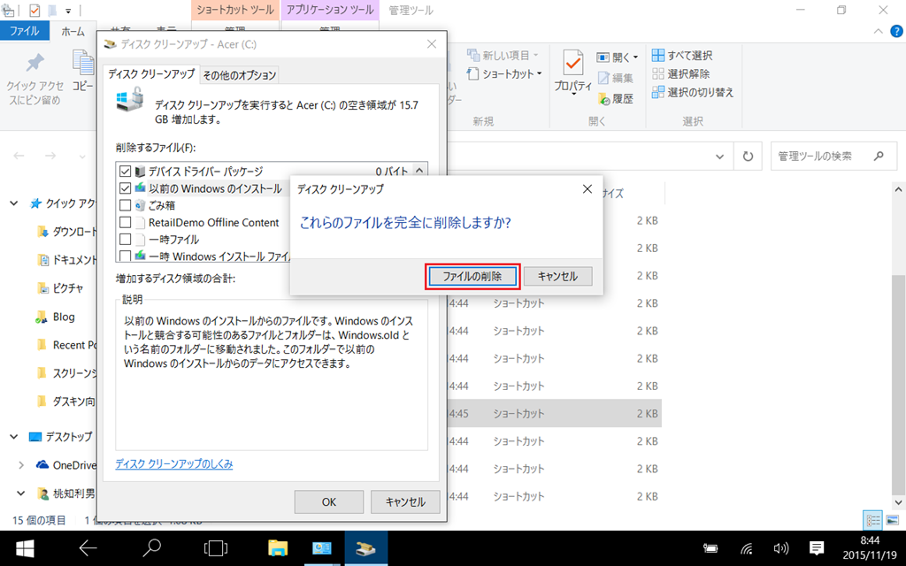
Task: Click 選択解除 in ribbon
Action: 680,74
